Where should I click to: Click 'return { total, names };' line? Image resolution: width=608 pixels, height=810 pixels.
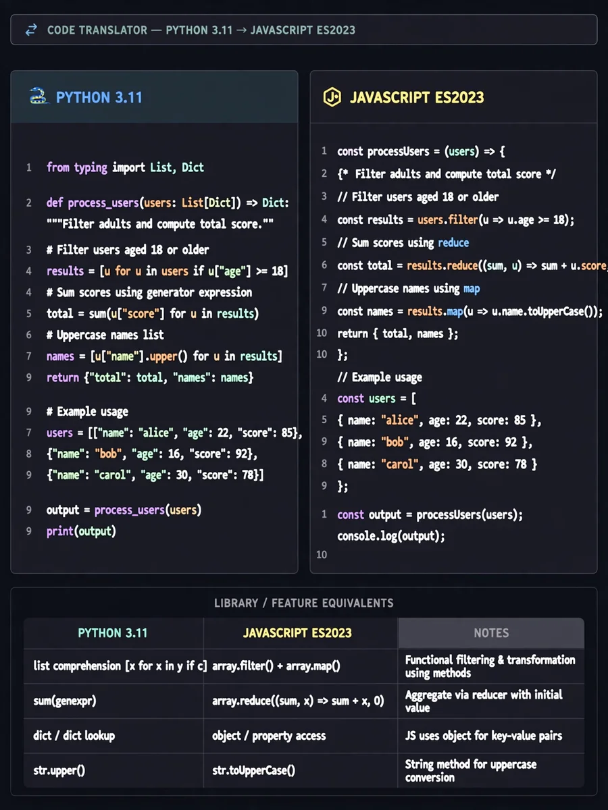(x=398, y=333)
